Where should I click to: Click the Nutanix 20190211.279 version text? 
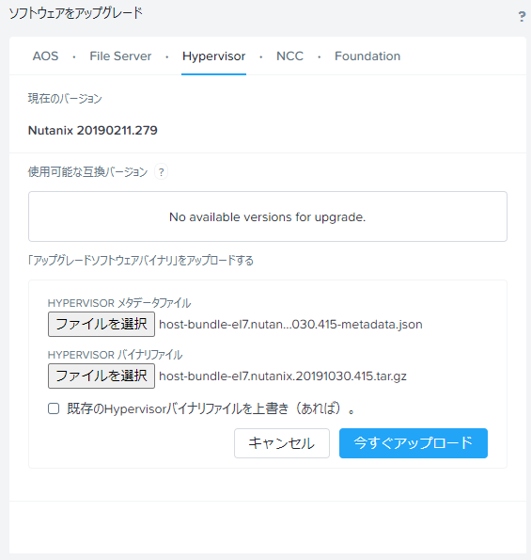(x=93, y=131)
